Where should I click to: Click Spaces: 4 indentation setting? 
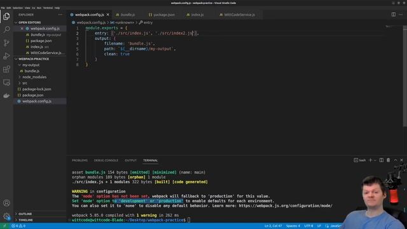click(x=293, y=226)
